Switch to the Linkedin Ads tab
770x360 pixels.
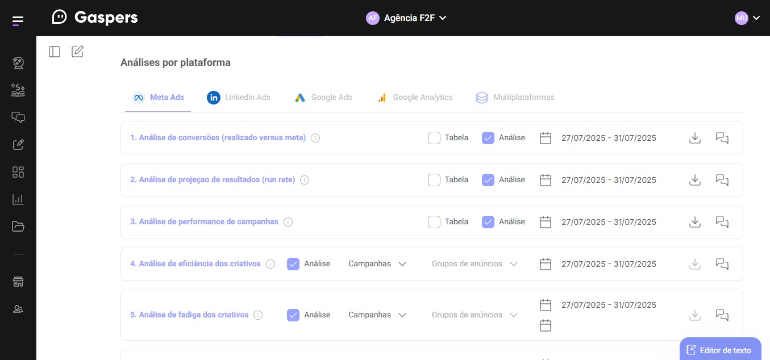tap(248, 97)
